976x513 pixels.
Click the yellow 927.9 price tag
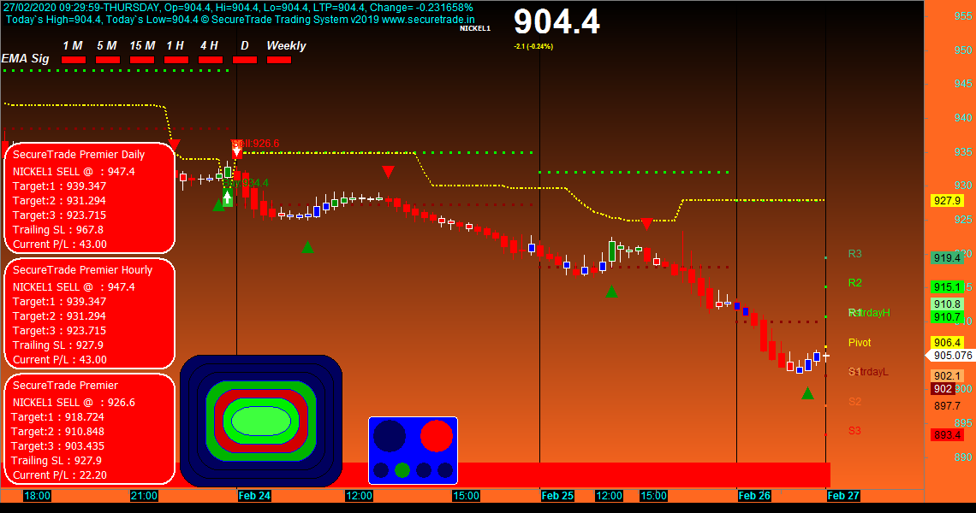(948, 201)
